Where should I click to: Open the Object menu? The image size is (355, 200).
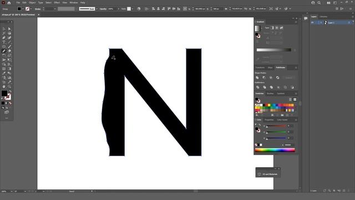coord(32,3)
